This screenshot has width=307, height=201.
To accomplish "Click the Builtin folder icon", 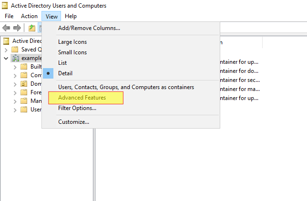I will click(24, 67).
